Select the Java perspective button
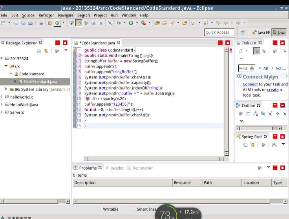The image size is (289, 219). 279,33
